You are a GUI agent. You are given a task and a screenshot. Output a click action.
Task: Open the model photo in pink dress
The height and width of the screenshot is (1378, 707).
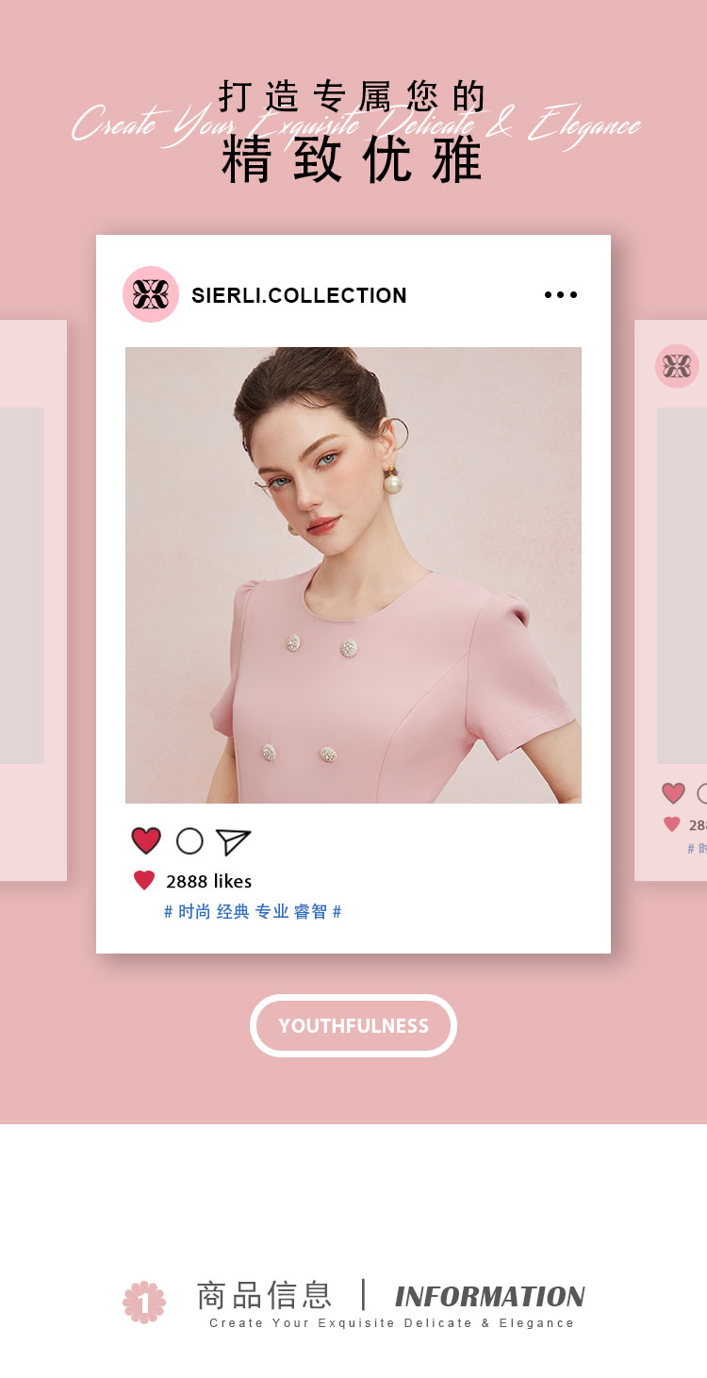tap(353, 575)
